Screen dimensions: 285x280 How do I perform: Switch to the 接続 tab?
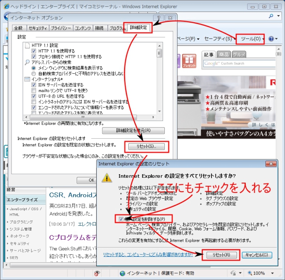coord(100,28)
